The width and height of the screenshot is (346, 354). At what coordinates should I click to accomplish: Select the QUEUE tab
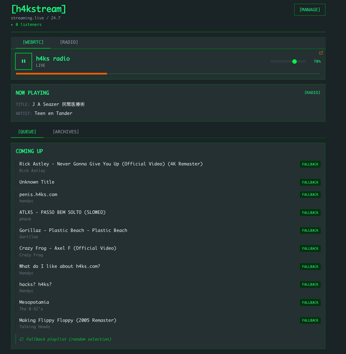tap(27, 132)
